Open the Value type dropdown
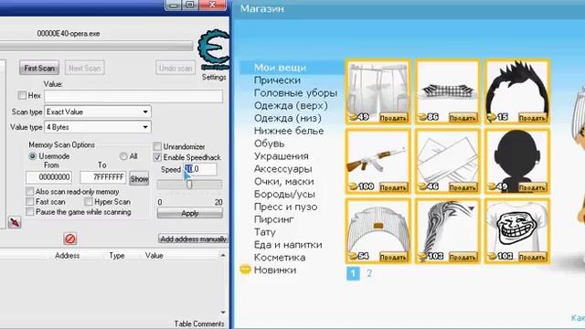 pyautogui.click(x=98, y=127)
